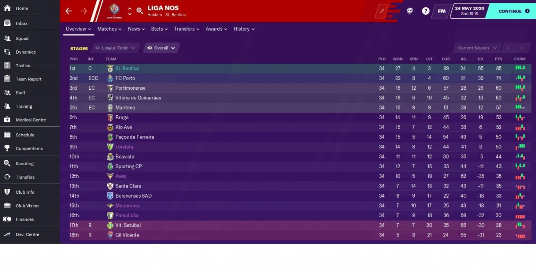This screenshot has width=536, height=268.
Task: Open the Finances sidebar icon
Action: [x=7, y=219]
